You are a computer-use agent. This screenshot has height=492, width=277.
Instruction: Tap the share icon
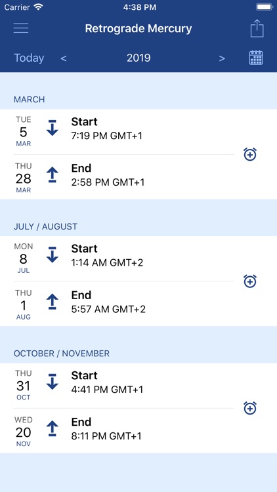257,28
